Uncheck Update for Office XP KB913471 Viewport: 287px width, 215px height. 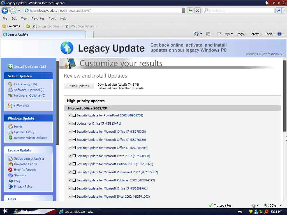click(70, 123)
